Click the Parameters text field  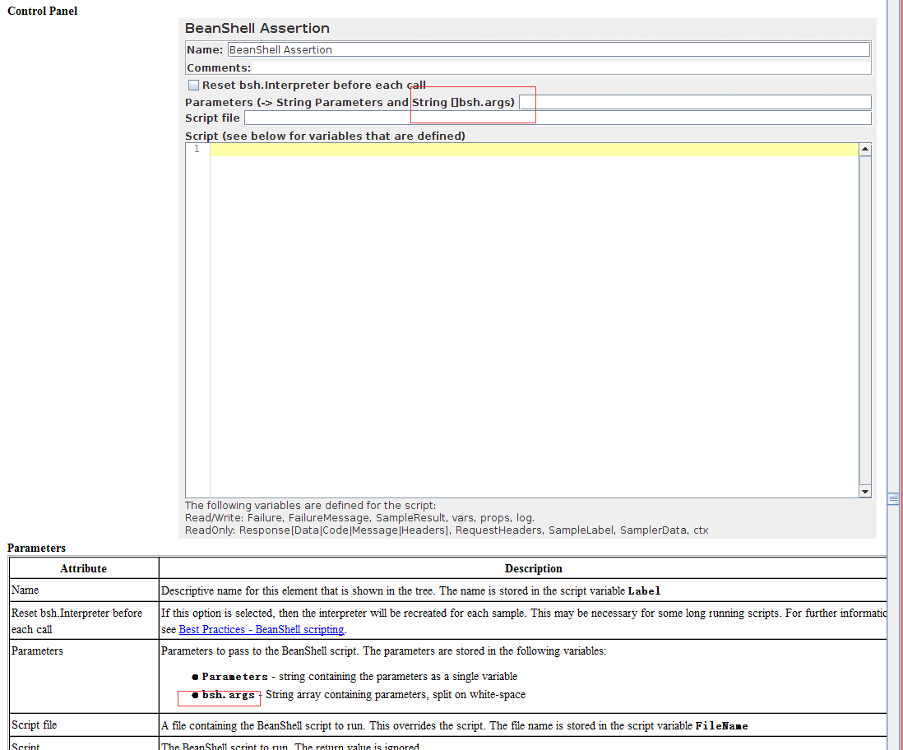coord(699,102)
